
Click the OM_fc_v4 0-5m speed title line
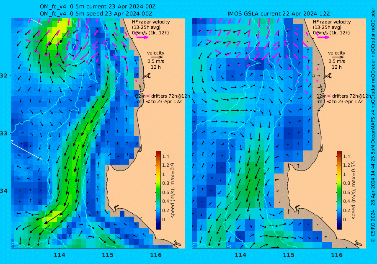coord(96,14)
